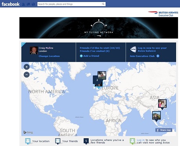The height and width of the screenshot is (146, 180).
Task: Click the map zoom out minus button
Action: [27, 75]
